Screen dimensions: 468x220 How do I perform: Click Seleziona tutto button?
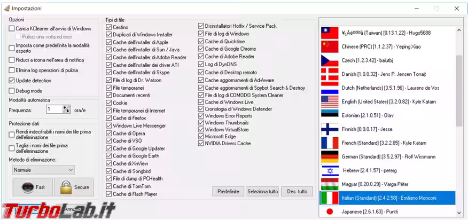pyautogui.click(x=263, y=191)
